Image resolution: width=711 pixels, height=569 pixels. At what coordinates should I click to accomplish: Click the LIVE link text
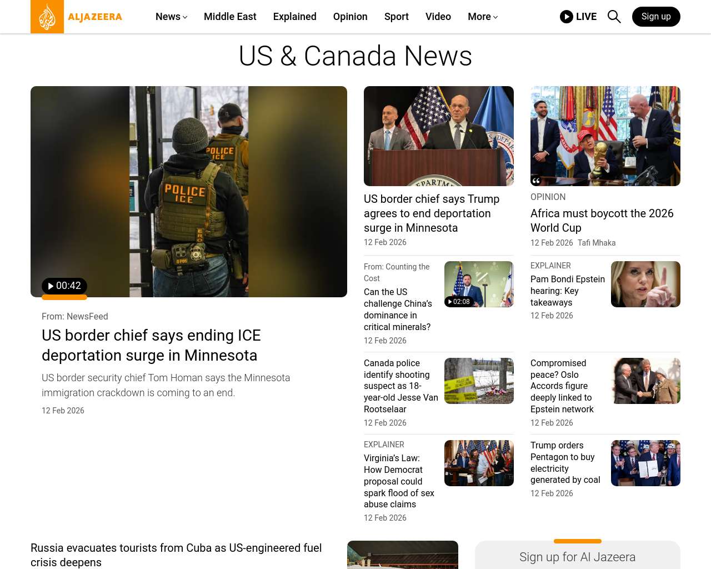(x=586, y=17)
